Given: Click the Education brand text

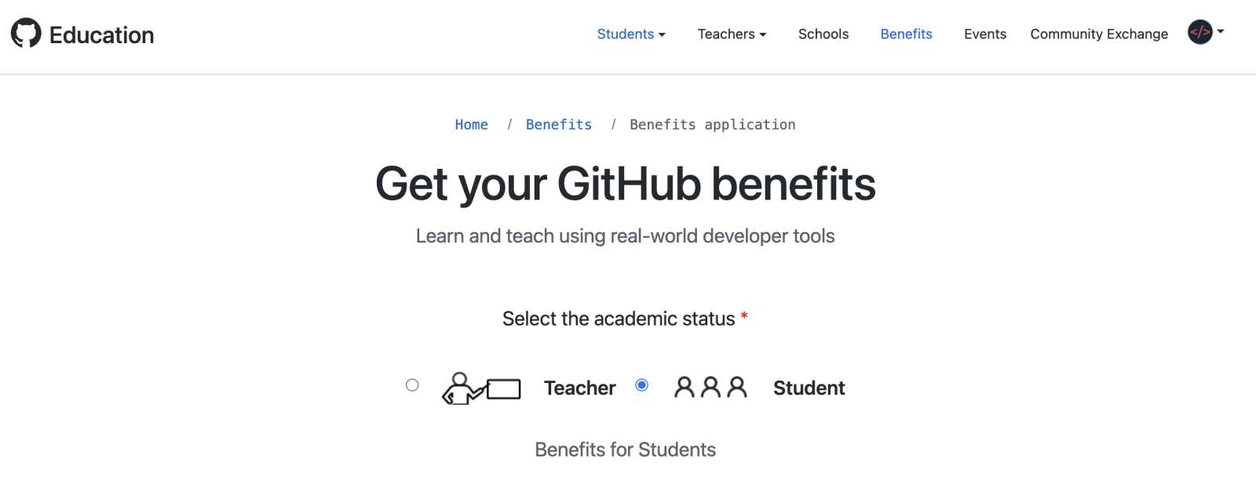Looking at the screenshot, I should [x=101, y=35].
